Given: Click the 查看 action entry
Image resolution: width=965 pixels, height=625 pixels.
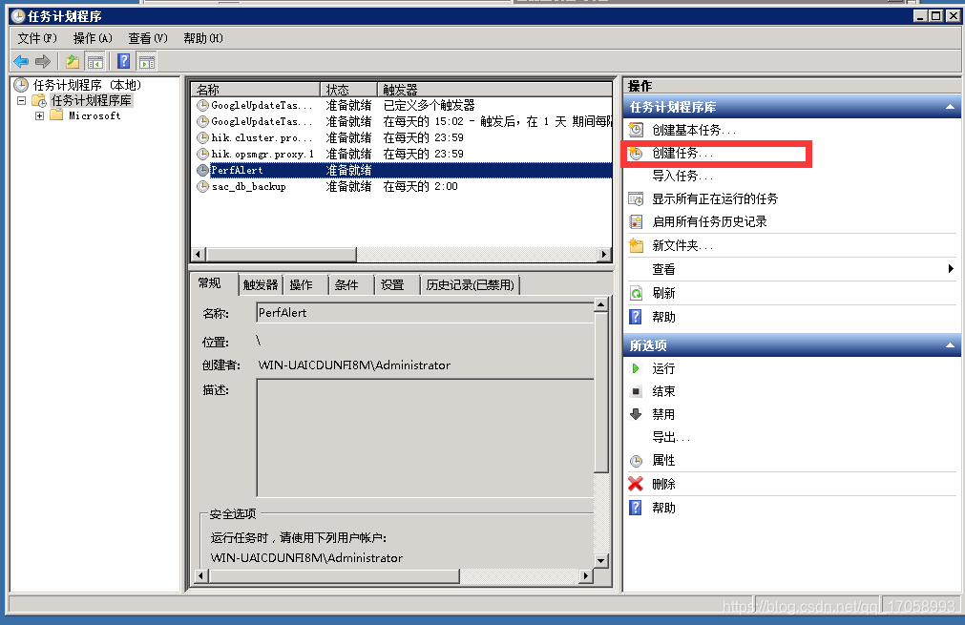Looking at the screenshot, I should 663,269.
